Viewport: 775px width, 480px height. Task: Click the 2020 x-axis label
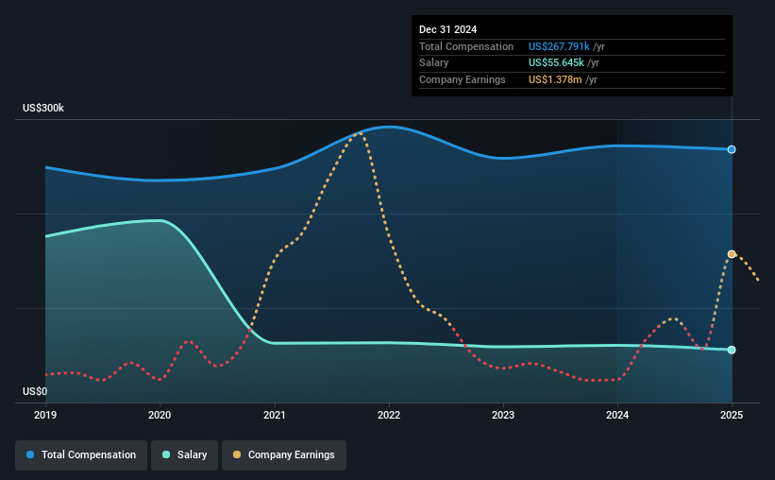pyautogui.click(x=160, y=415)
